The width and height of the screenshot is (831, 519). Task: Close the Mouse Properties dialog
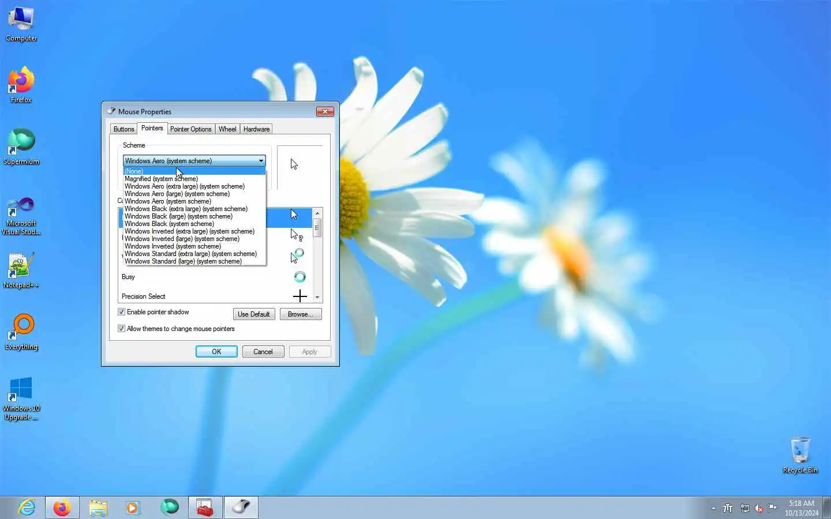coord(325,111)
